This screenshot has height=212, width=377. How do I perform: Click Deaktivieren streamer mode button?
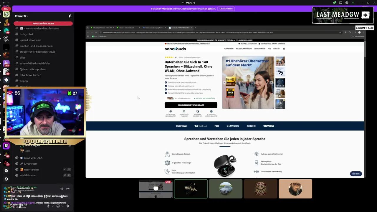click(x=226, y=9)
